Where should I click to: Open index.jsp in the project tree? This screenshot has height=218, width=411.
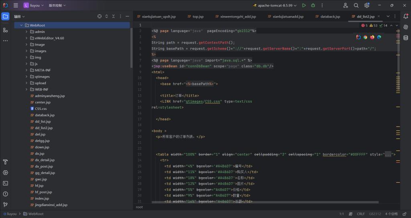point(42,198)
